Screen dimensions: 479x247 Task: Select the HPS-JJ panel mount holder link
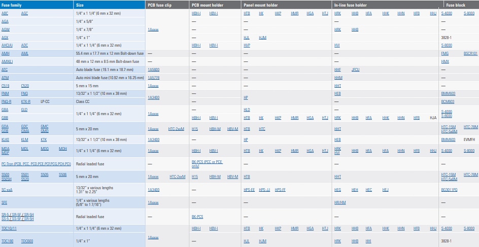(x=265, y=190)
